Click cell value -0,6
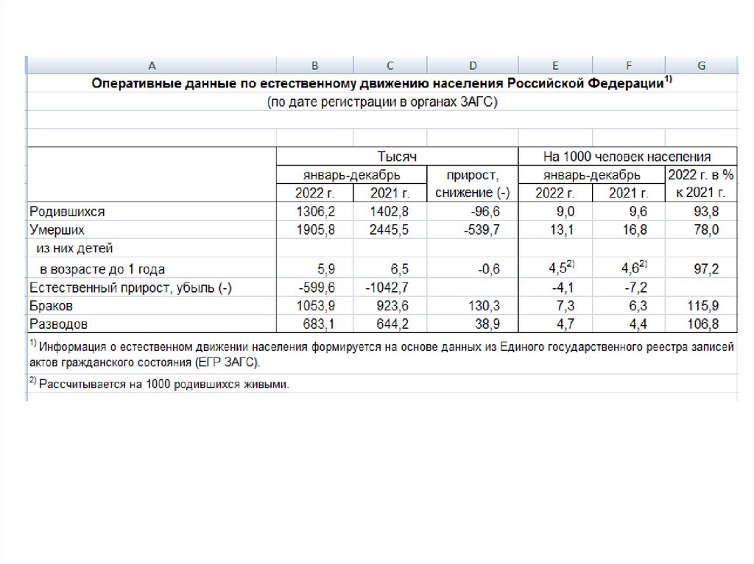The width and height of the screenshot is (754, 564). point(489,268)
